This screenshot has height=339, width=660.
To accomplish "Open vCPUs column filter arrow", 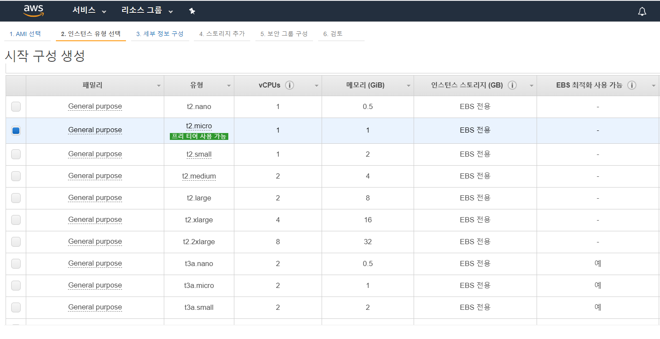I will click(x=316, y=86).
